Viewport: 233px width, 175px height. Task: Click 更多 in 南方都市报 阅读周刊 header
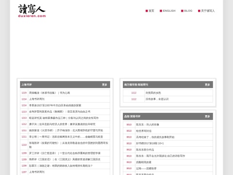click(207, 85)
